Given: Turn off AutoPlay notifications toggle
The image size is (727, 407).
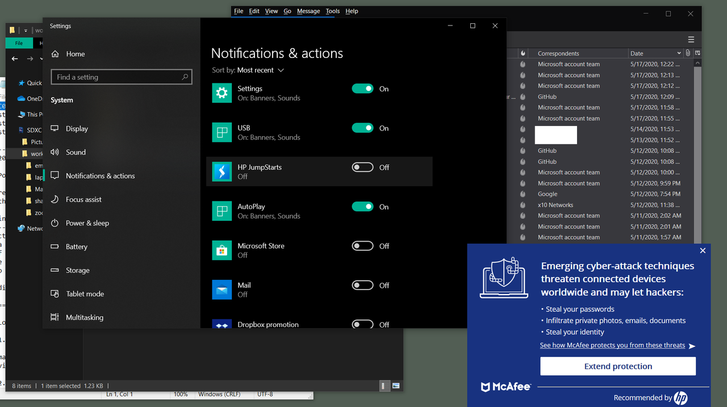Looking at the screenshot, I should click(x=362, y=207).
